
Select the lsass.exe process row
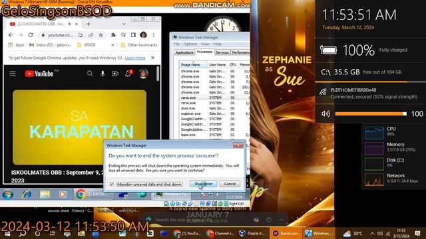tap(214, 135)
